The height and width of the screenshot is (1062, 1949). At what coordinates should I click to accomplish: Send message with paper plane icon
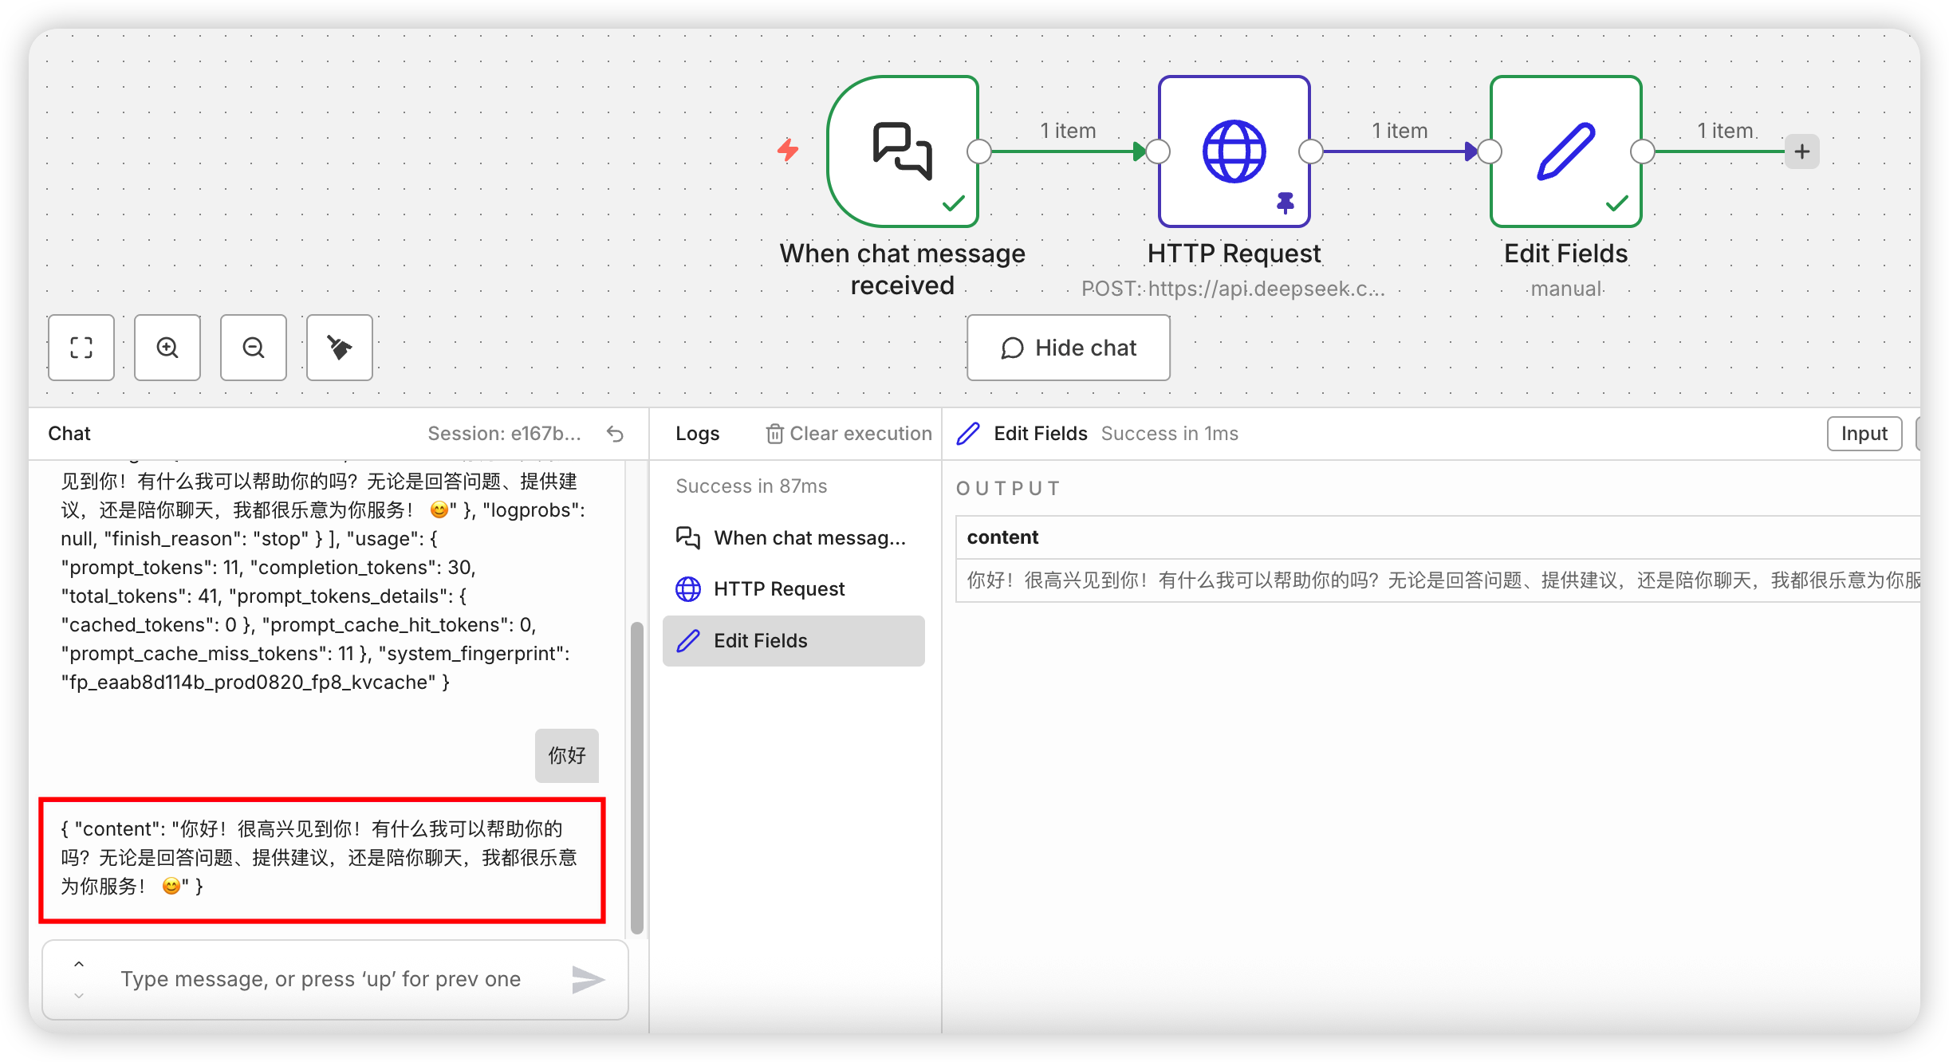coord(589,979)
